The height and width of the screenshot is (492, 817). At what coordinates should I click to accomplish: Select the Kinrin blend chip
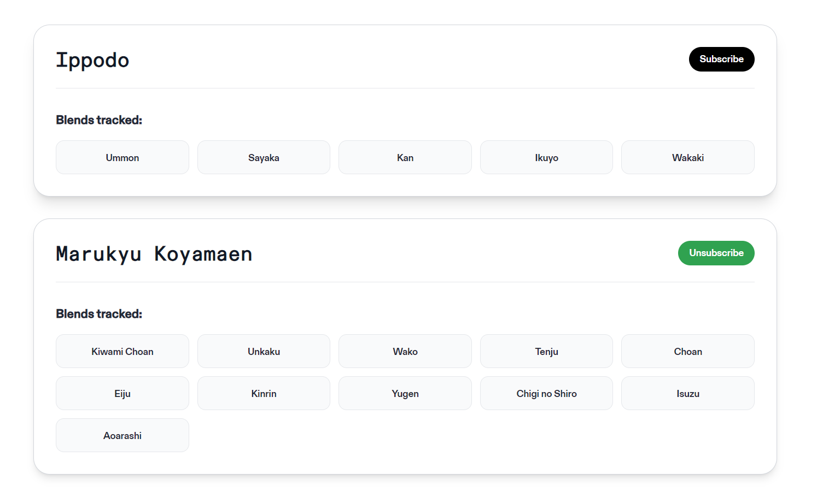[264, 393]
